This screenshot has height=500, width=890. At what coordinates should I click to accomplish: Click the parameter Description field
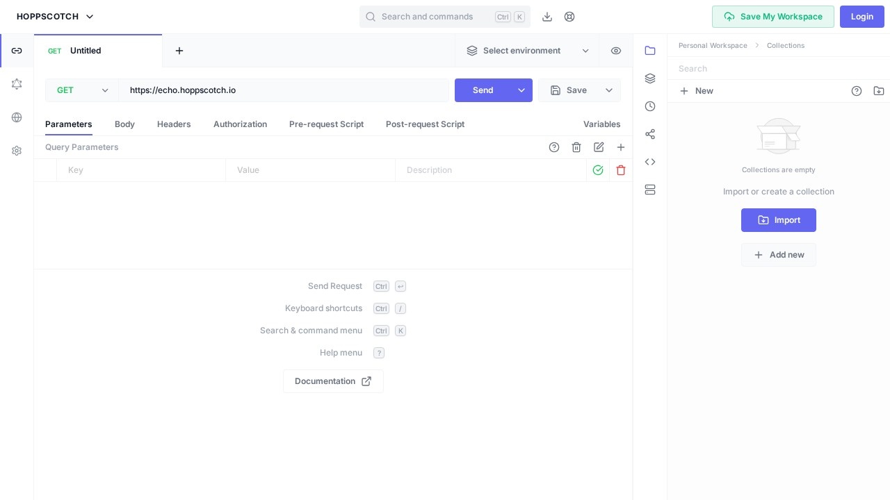pos(491,170)
